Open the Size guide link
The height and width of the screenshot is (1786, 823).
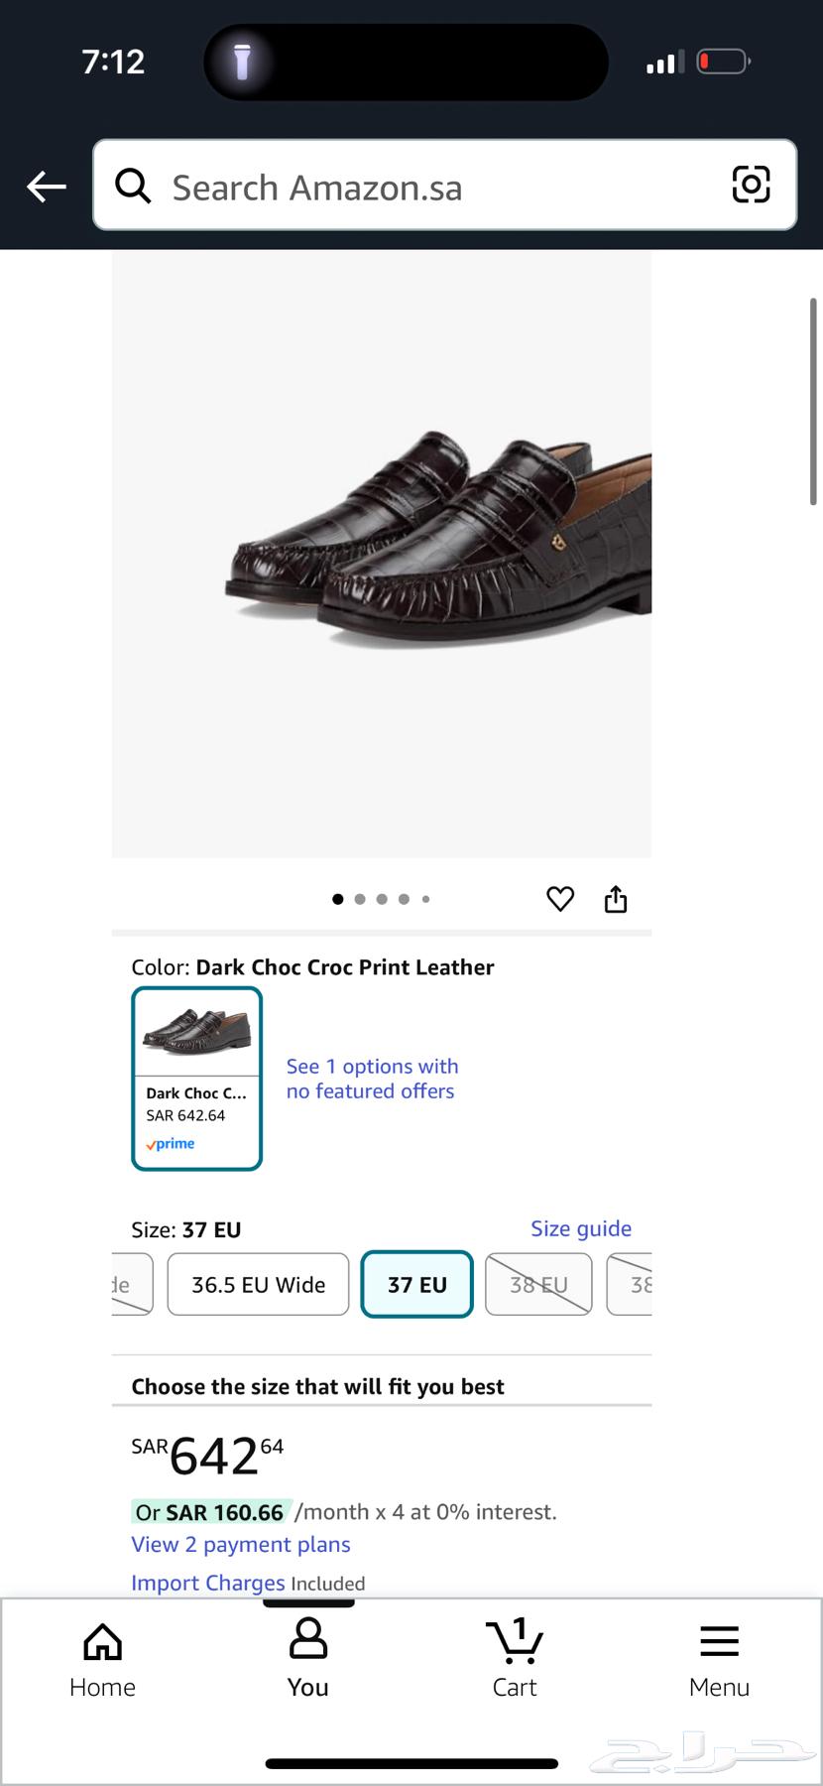click(x=580, y=1228)
